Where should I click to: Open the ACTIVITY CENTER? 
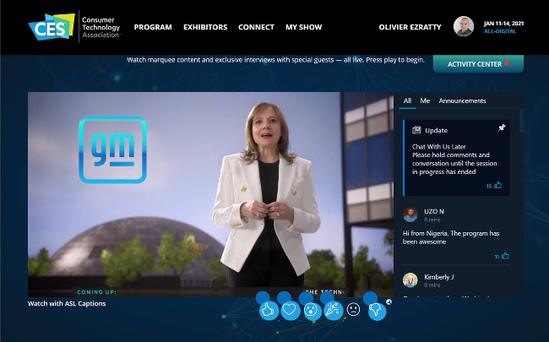[x=478, y=64]
